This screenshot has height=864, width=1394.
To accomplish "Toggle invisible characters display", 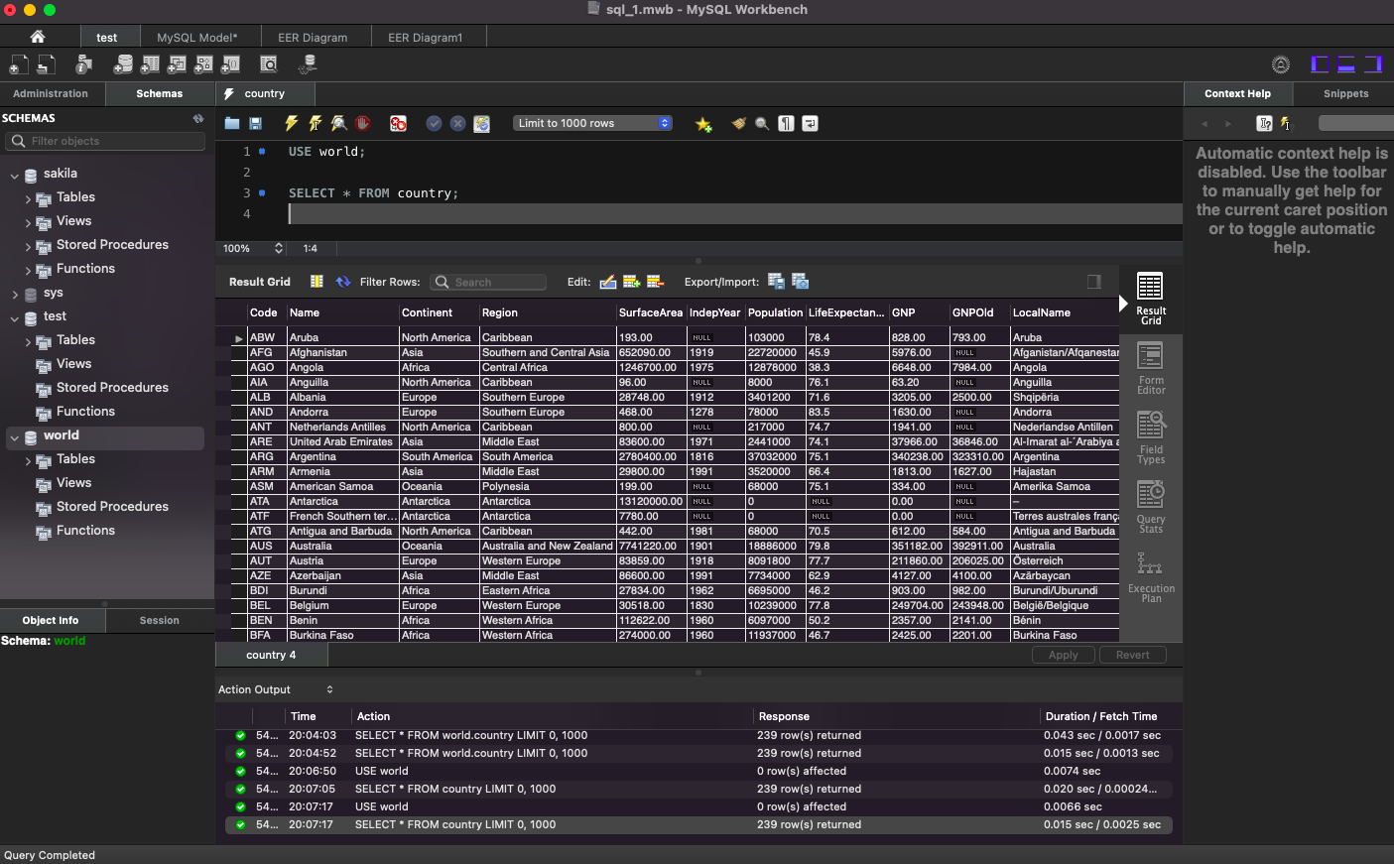I will tap(786, 124).
